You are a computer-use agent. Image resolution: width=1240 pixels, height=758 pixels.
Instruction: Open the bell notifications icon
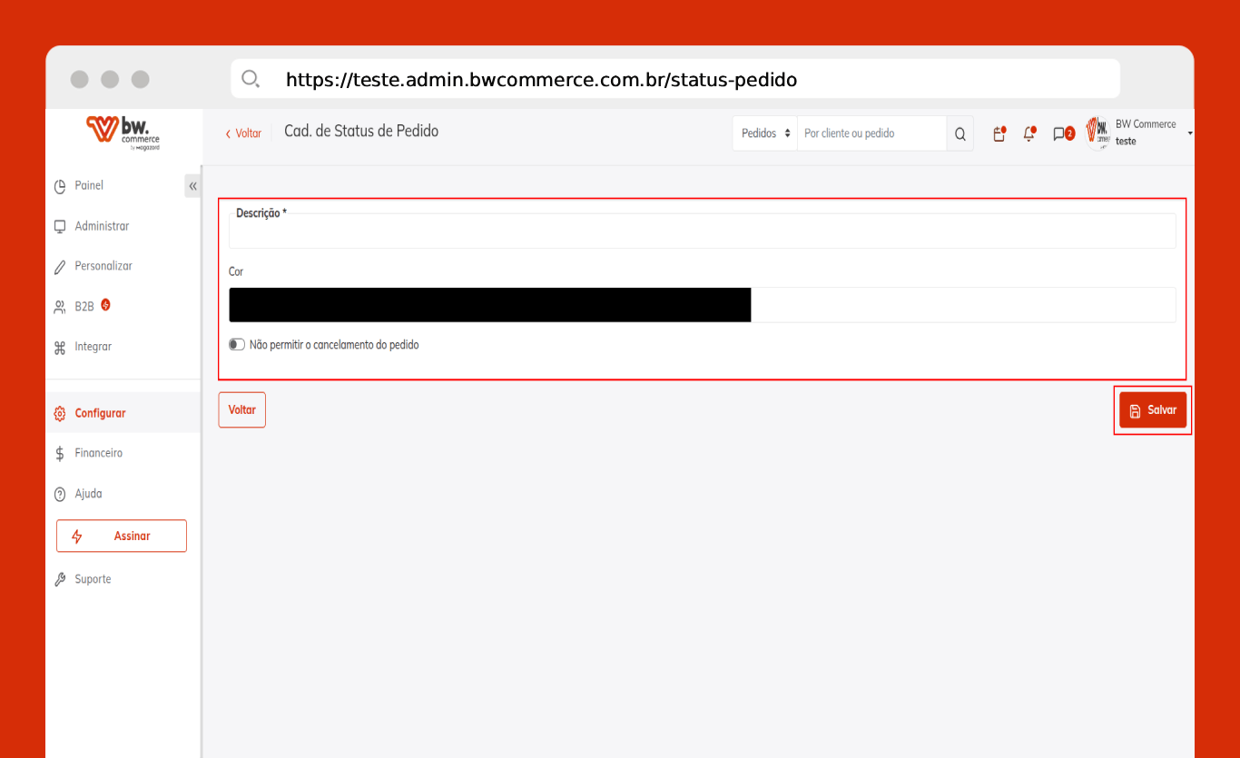coord(1028,133)
